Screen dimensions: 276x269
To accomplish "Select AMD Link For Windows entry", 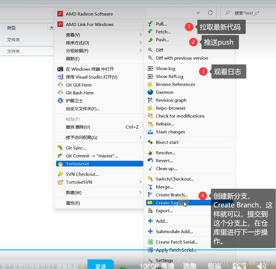I will click(x=99, y=24).
